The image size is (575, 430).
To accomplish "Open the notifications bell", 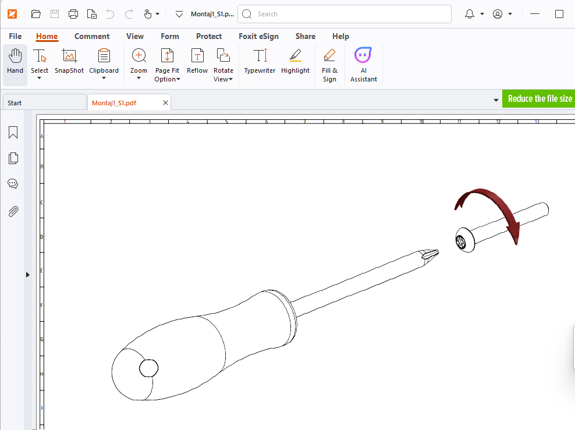I will [470, 14].
